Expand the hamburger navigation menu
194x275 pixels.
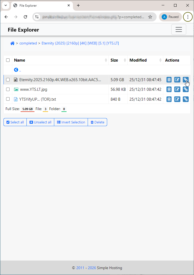[x=179, y=30]
